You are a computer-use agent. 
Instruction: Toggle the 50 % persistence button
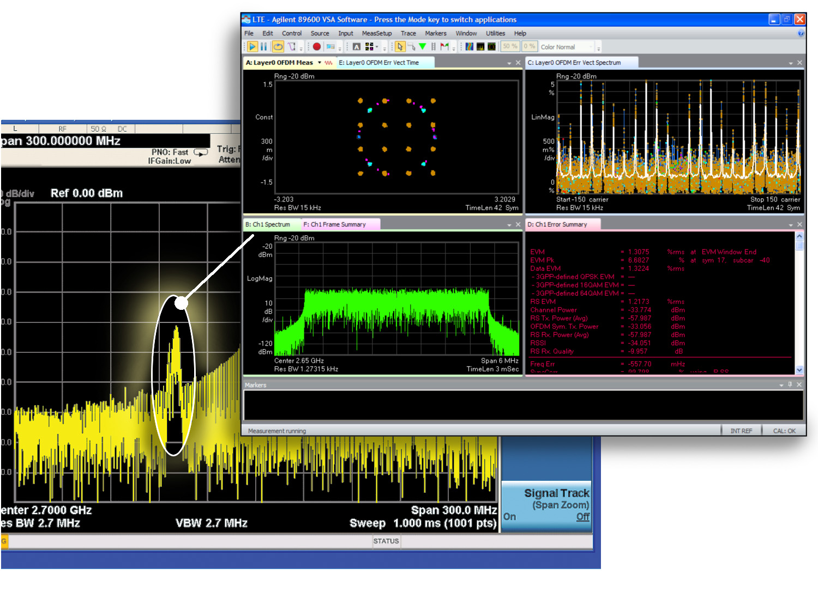pos(510,47)
